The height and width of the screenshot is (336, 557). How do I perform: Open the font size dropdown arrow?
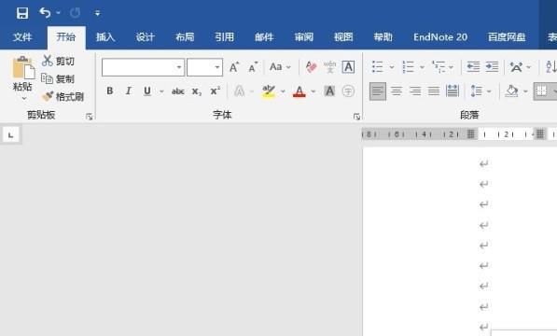(217, 67)
